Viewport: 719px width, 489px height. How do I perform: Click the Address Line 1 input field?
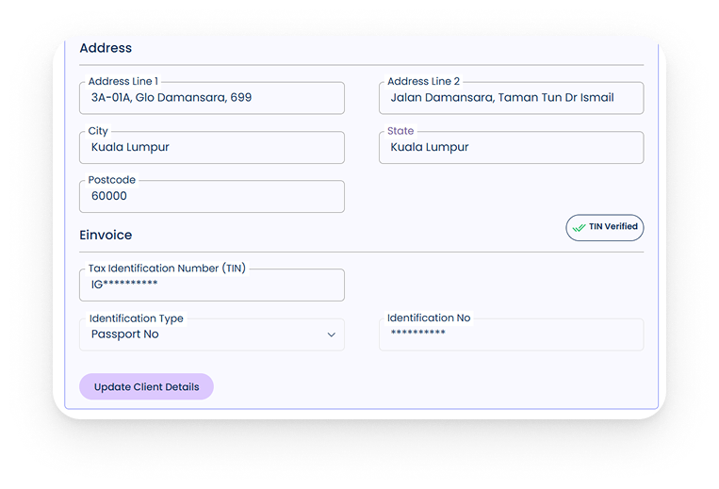coord(212,98)
